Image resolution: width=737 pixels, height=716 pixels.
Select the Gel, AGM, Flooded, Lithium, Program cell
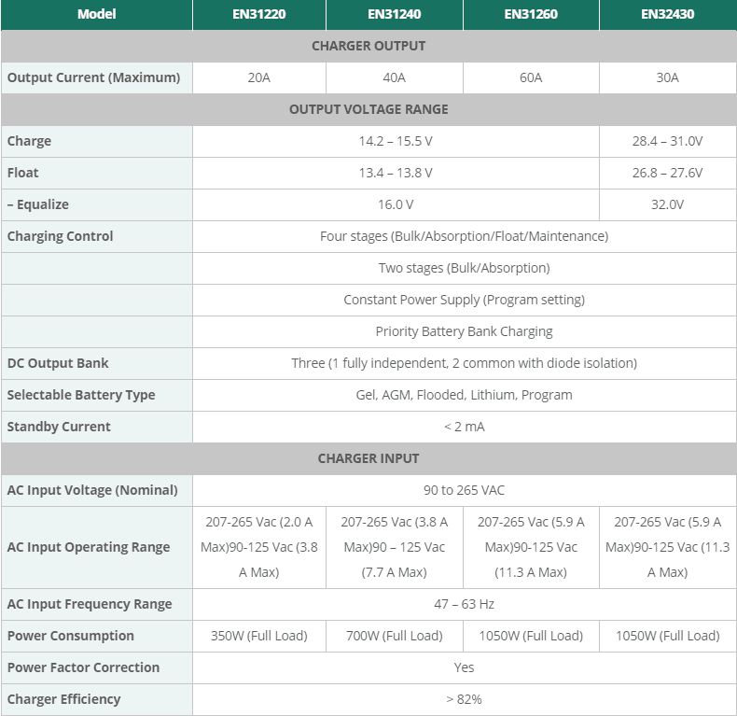[464, 395]
